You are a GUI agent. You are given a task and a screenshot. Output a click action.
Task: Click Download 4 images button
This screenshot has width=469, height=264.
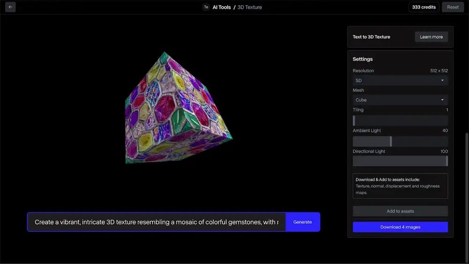click(400, 227)
